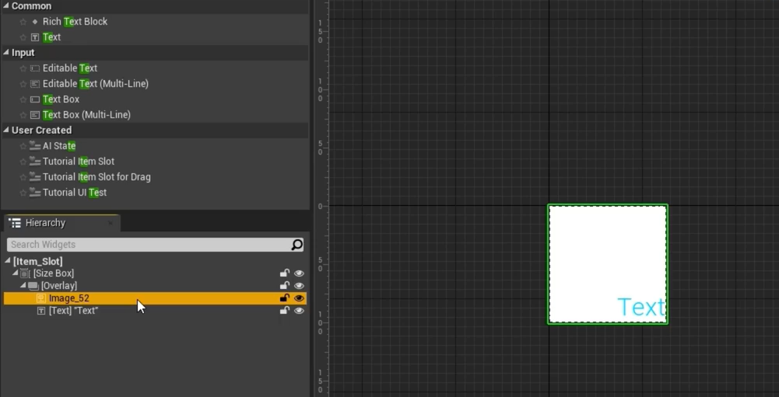
Task: Click the Hierarchy panel list icon
Action: (x=15, y=223)
